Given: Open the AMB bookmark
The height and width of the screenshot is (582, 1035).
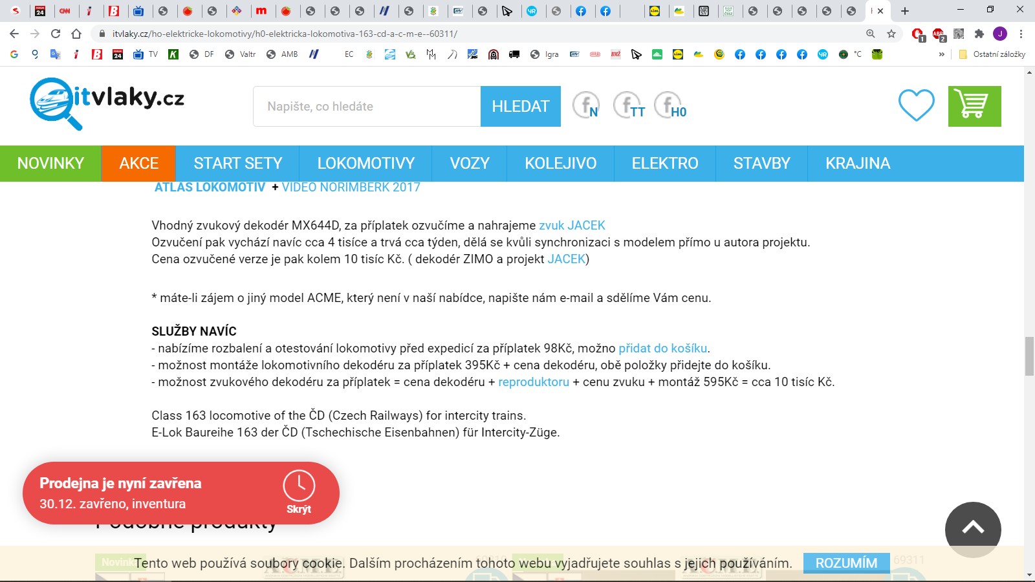Looking at the screenshot, I should [x=282, y=54].
